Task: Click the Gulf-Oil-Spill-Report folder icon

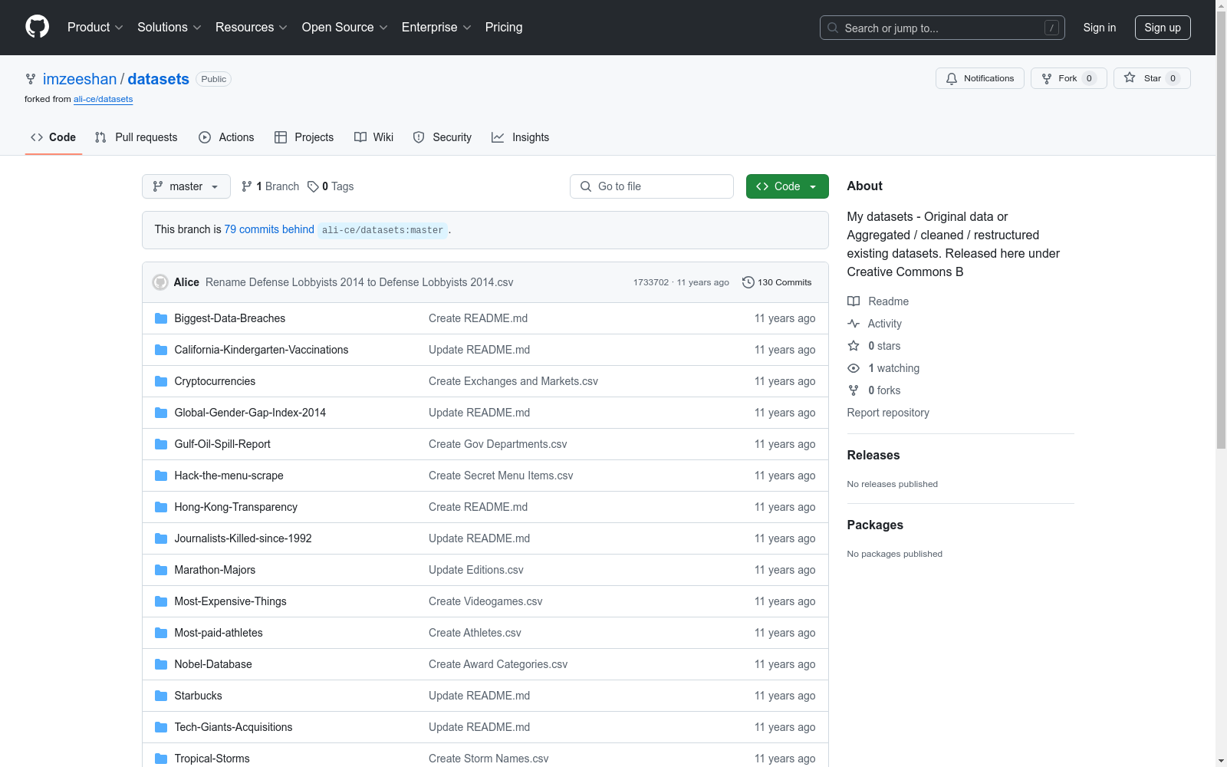Action: [x=161, y=444]
